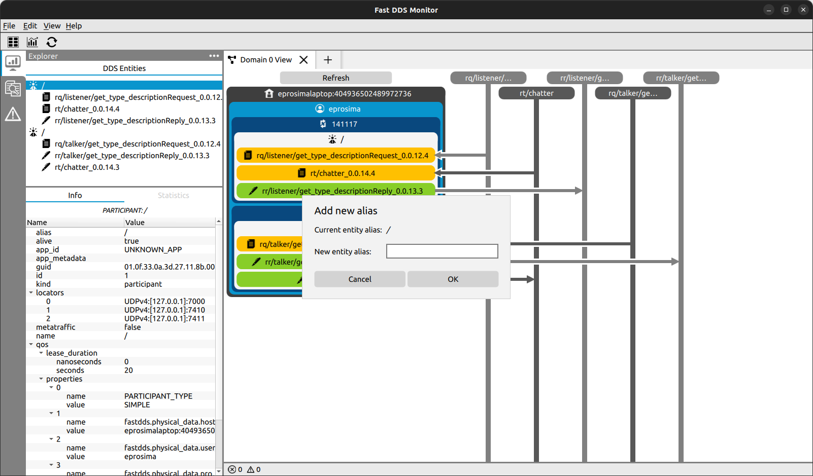Collapse the locators tree row
This screenshot has width=813, height=476.
coord(31,292)
